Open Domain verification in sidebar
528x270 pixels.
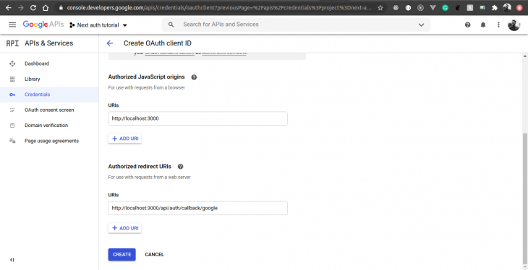coord(49,126)
